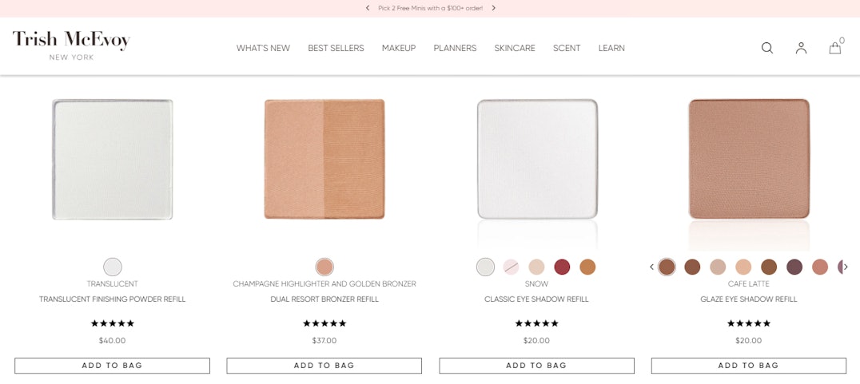Screen dimensions: 860x384
Task: Choose the plum Glaze shadow swatch
Action: pyautogui.click(x=794, y=267)
